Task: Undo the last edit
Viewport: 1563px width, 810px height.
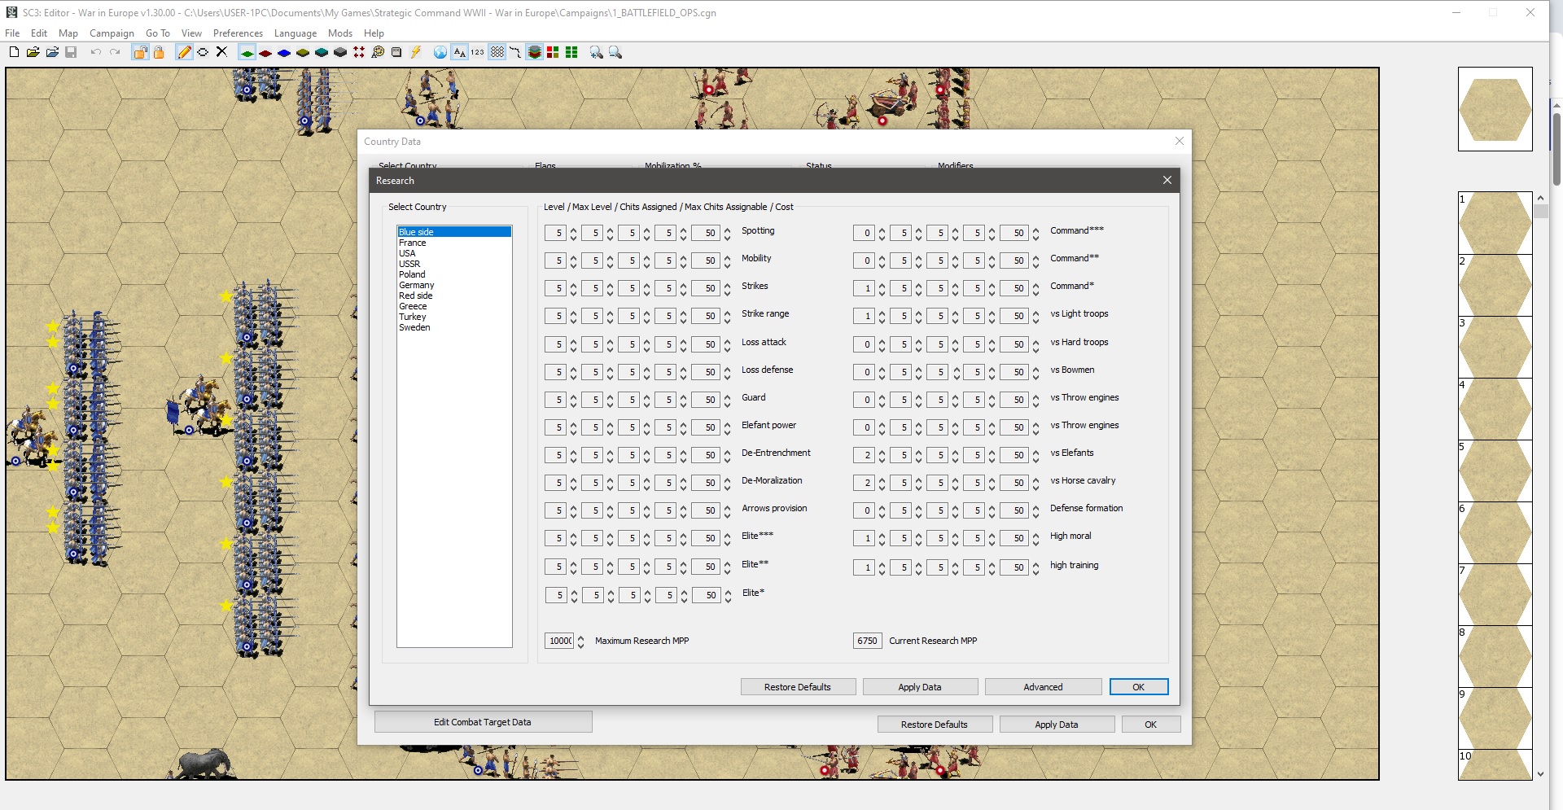Action: point(95,52)
